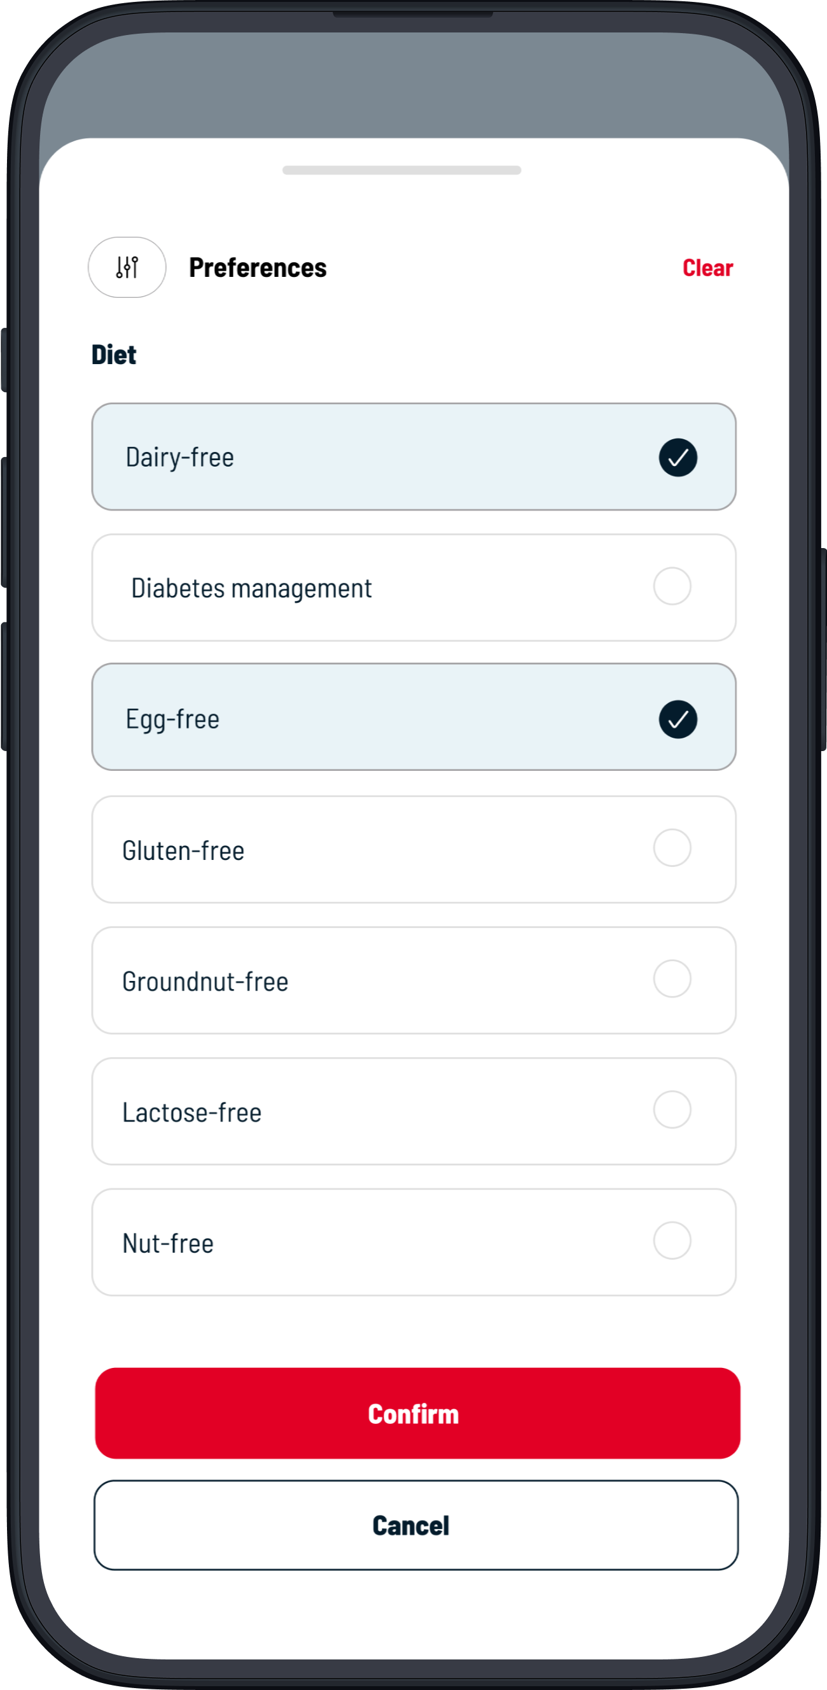
Task: Check the Lactose-free checkbox circle
Action: [x=672, y=1109]
